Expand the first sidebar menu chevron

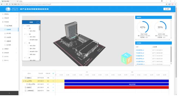16,14
